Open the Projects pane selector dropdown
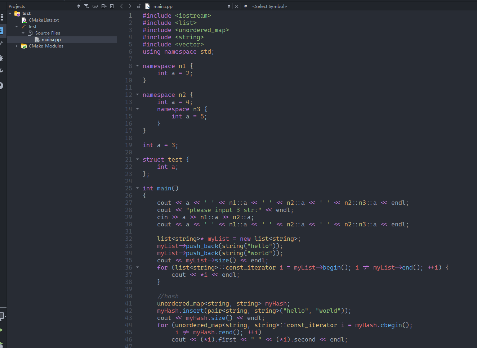The width and height of the screenshot is (477, 348). (78, 6)
